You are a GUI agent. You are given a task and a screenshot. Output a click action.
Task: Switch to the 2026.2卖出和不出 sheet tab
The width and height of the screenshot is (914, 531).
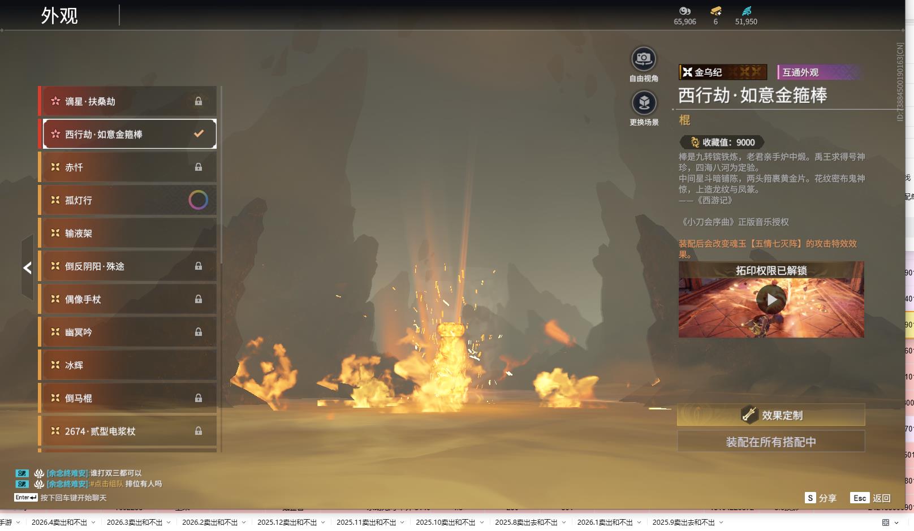pos(209,523)
